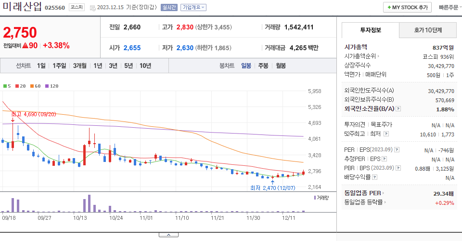The height and width of the screenshot is (241, 462).
Task: Click the green 5-day moving average legend swatch
Action: click(x=5, y=86)
